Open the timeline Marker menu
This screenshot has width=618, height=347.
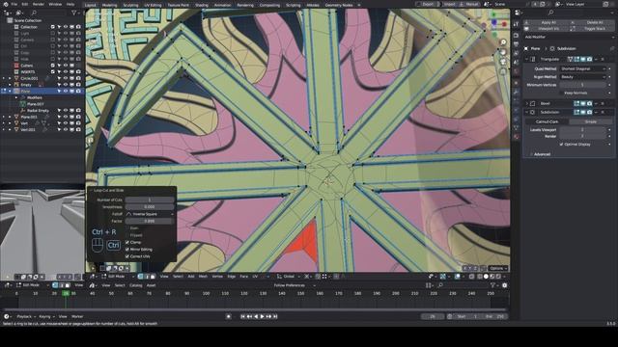pyautogui.click(x=77, y=316)
